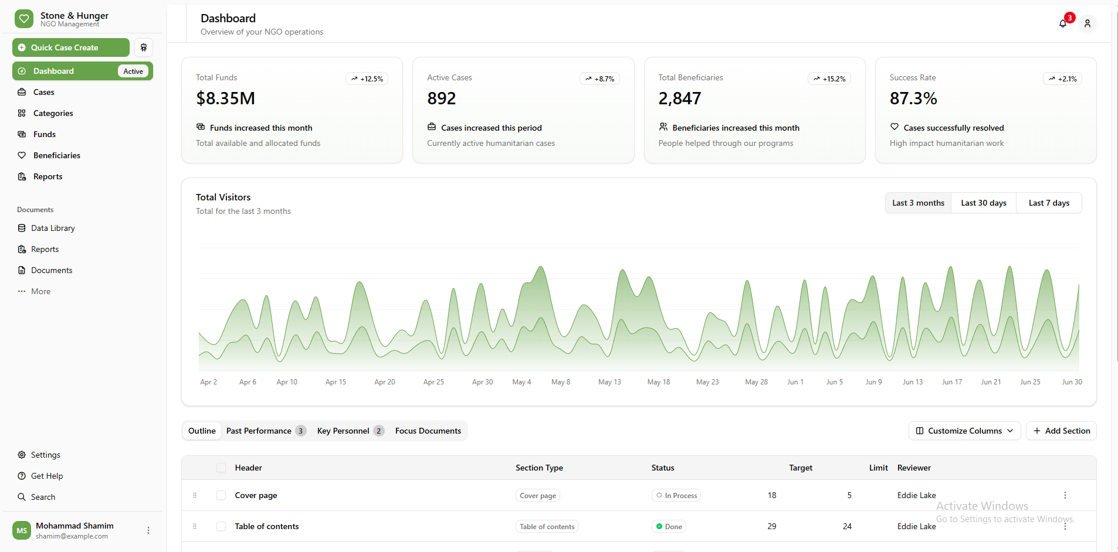Switch to the Past Performance tab
The width and height of the screenshot is (1118, 552).
(259, 431)
